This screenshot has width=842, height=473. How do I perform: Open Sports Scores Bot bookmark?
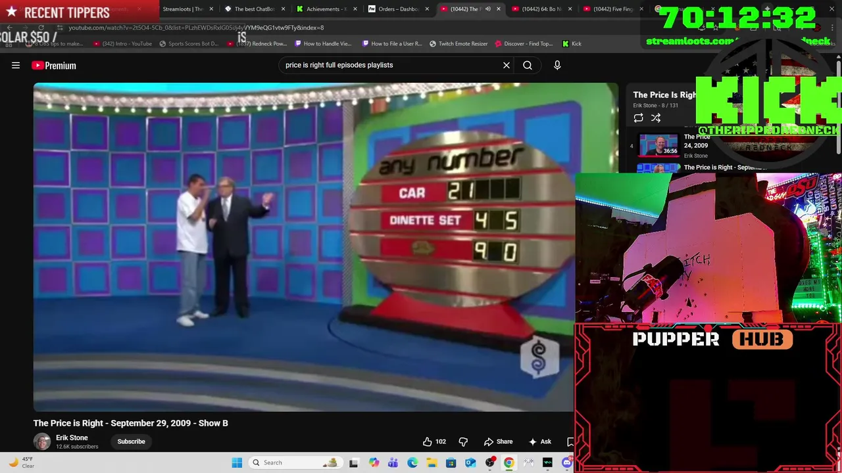(x=189, y=43)
